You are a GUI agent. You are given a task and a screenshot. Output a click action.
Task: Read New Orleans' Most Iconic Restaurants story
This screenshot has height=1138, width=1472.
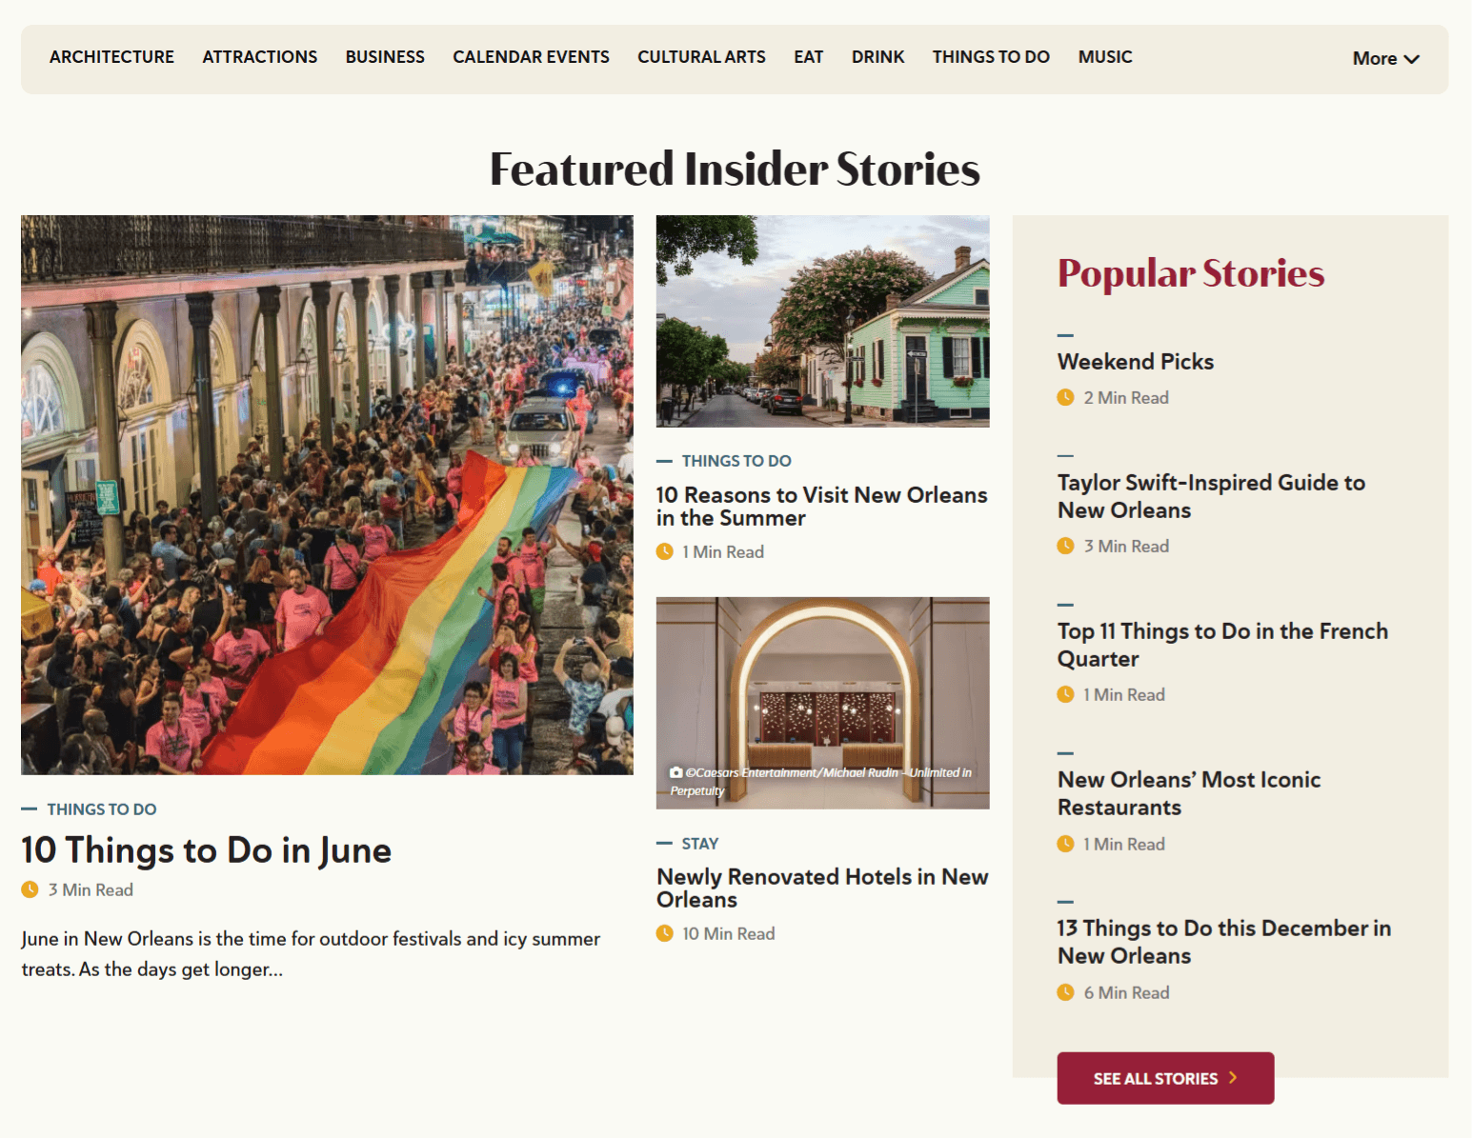tap(1189, 792)
